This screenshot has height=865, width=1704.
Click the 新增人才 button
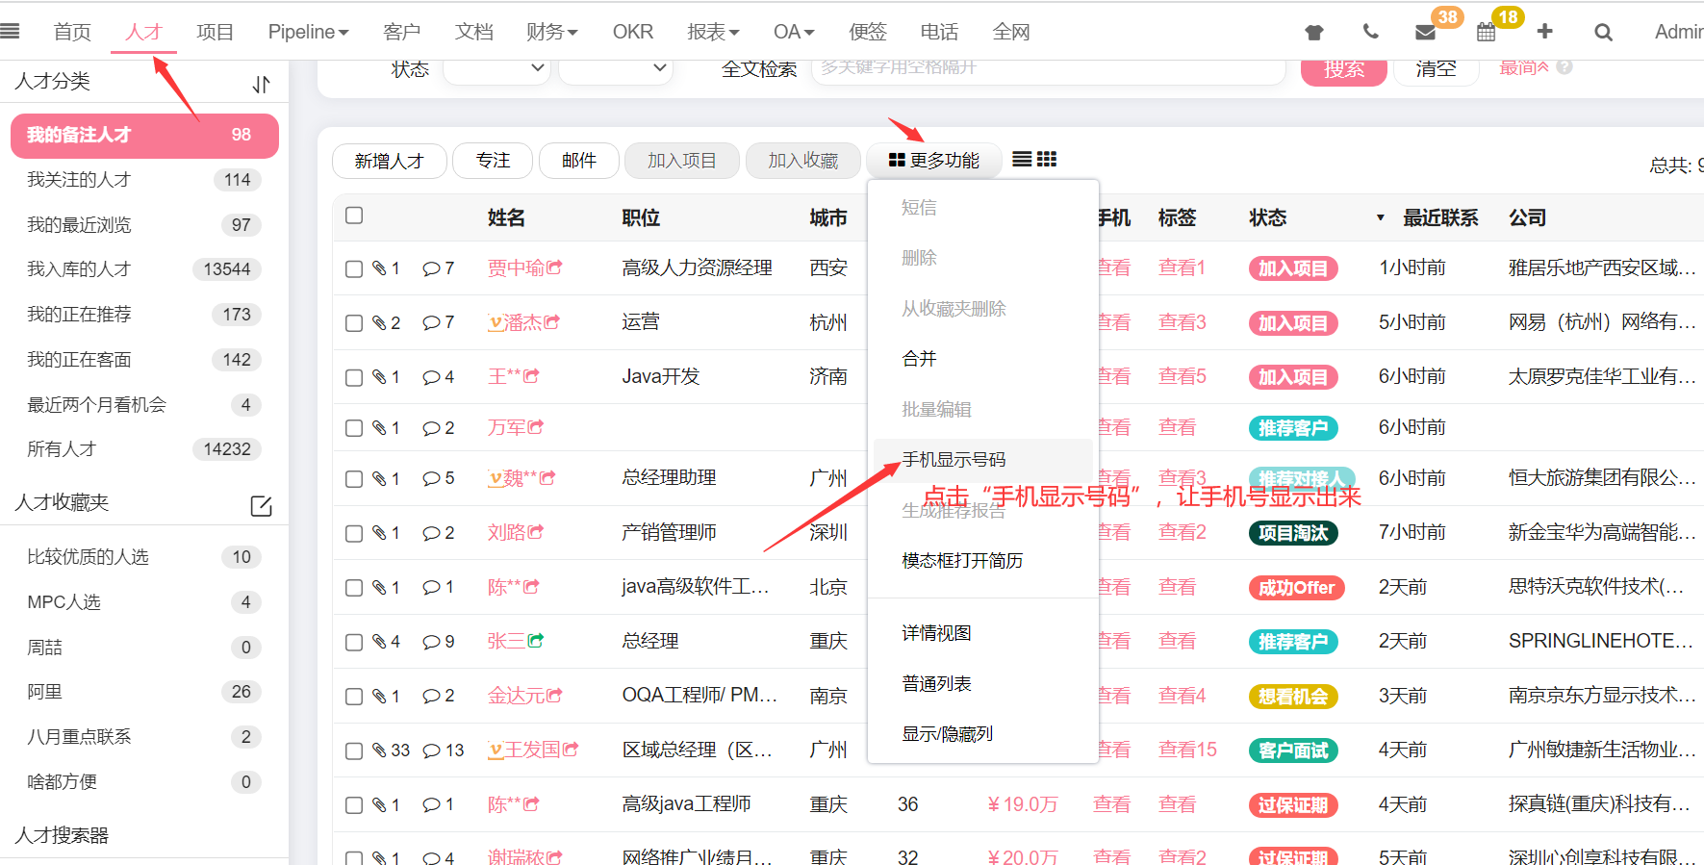coord(390,161)
